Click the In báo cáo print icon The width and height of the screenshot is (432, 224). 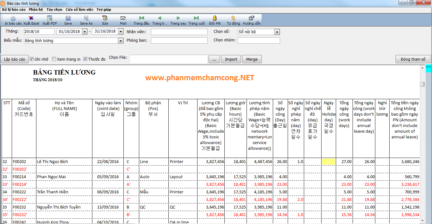[13, 18]
